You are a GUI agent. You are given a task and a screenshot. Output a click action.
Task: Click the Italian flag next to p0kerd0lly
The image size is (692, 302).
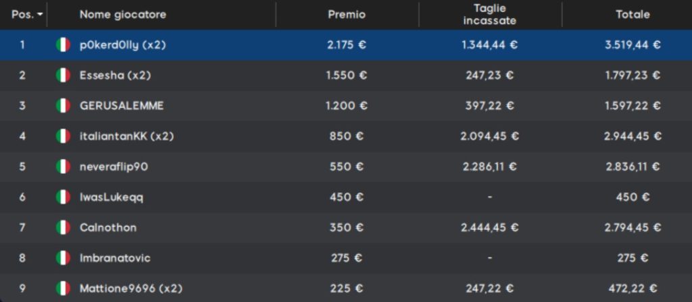[63, 45]
